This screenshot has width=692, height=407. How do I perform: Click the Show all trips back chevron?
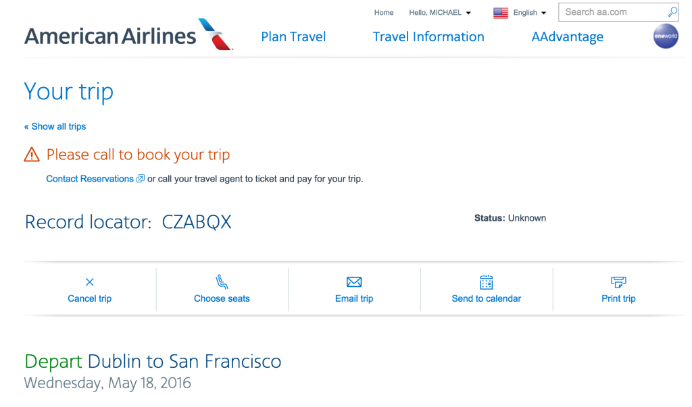pyautogui.click(x=26, y=126)
